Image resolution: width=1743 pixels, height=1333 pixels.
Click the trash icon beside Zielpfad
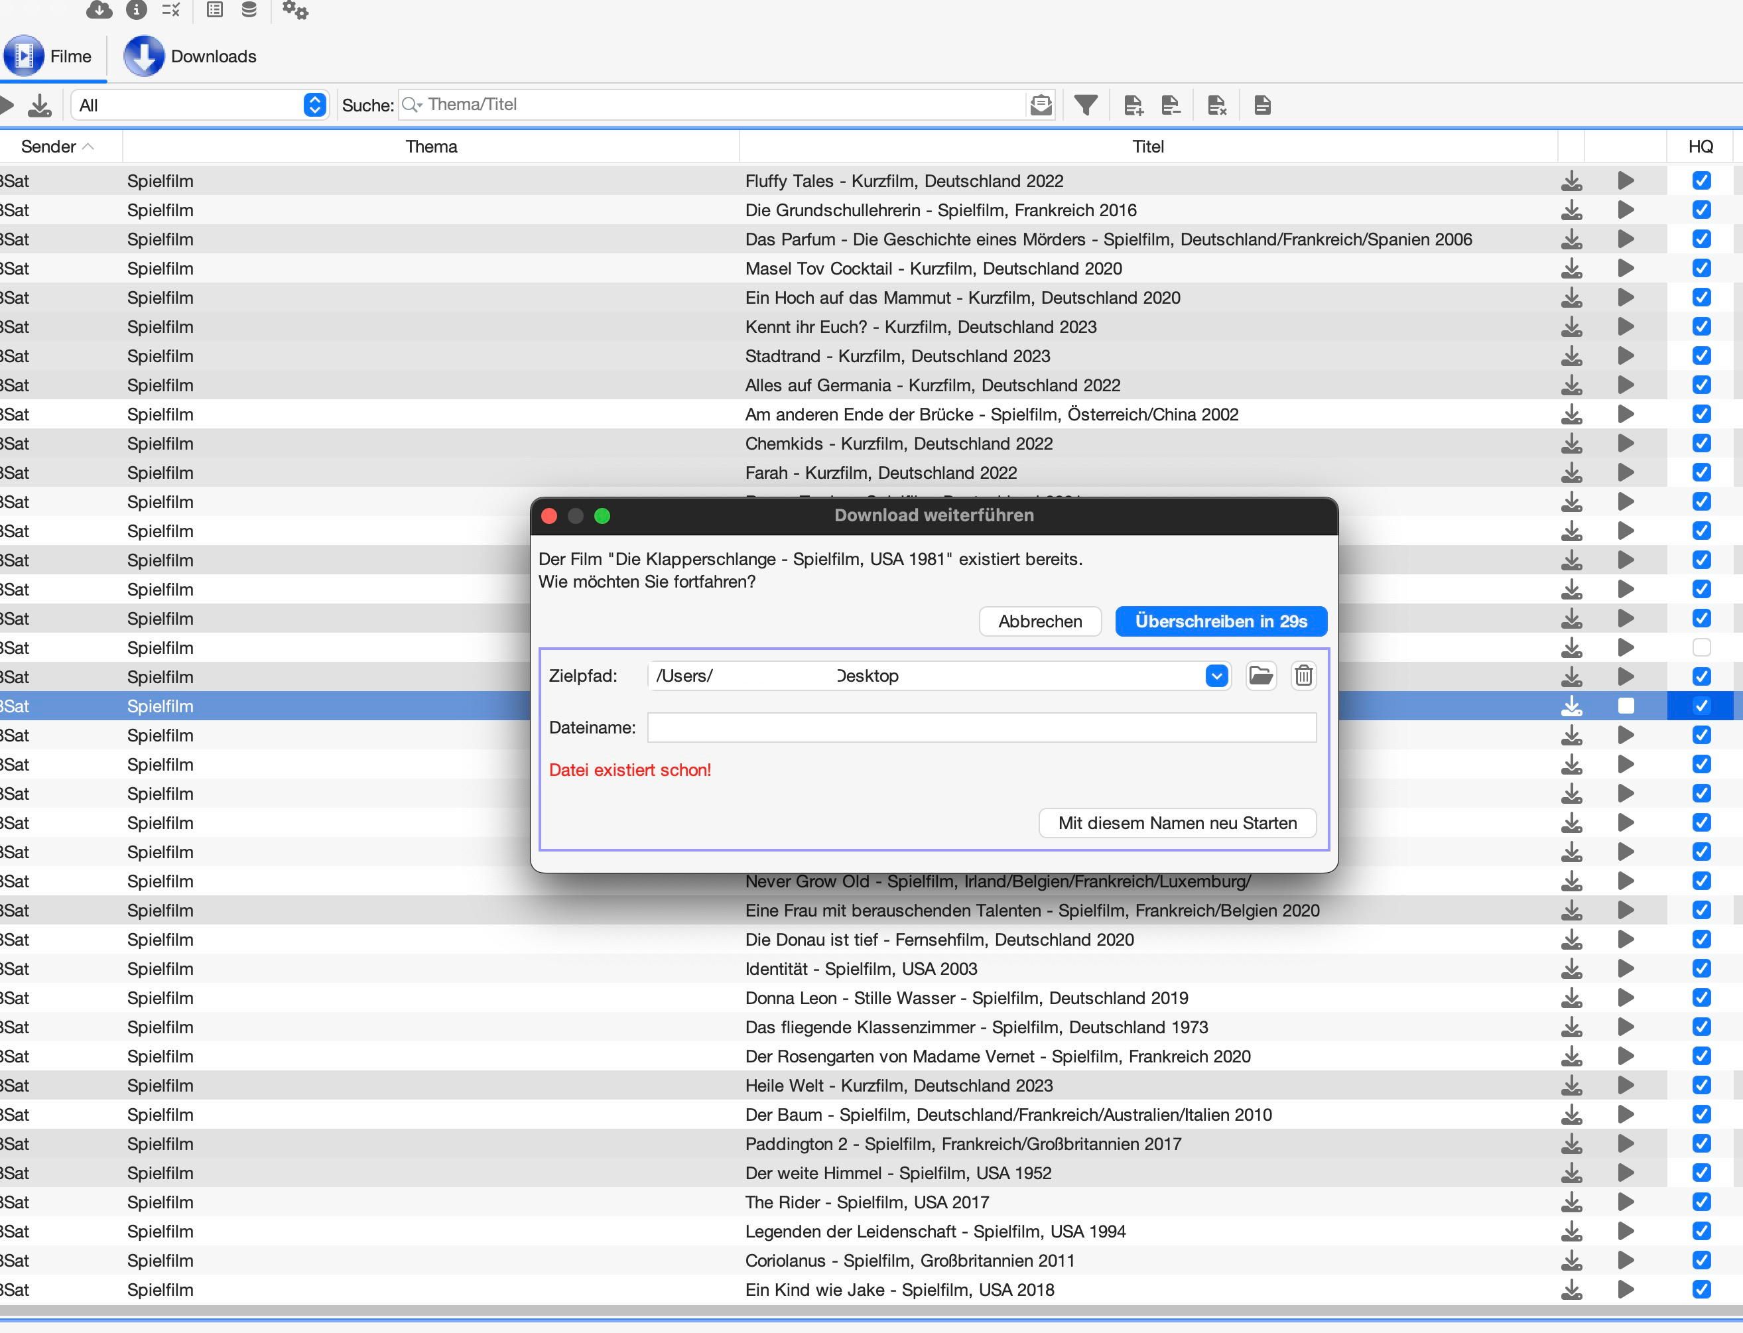(1303, 675)
